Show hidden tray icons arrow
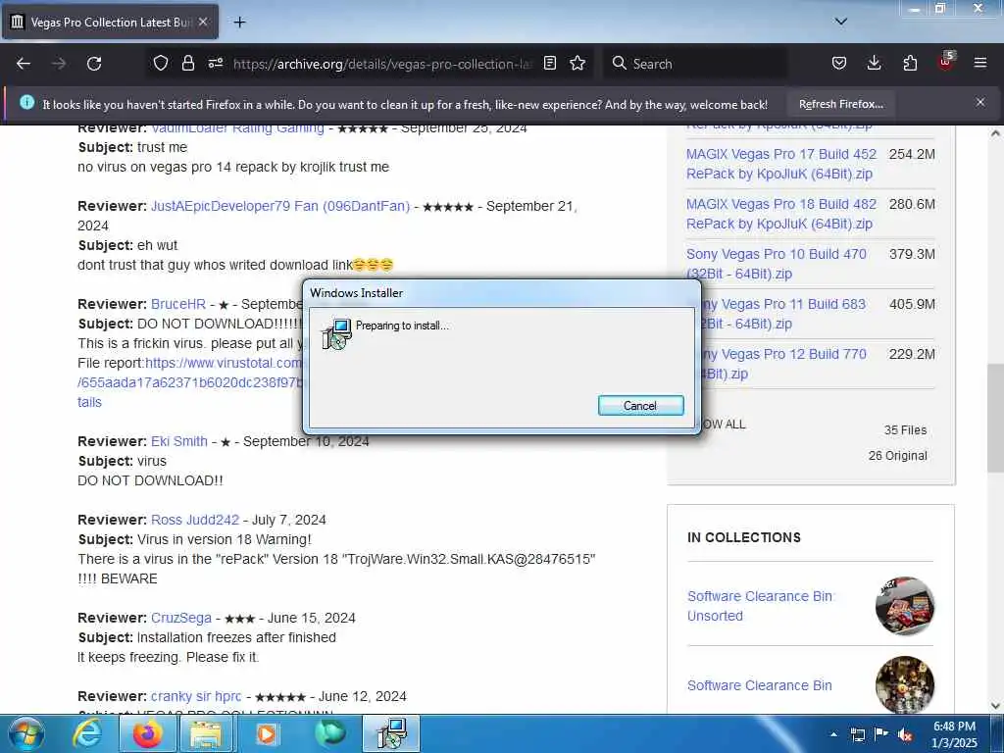This screenshot has width=1004, height=753. [833, 733]
